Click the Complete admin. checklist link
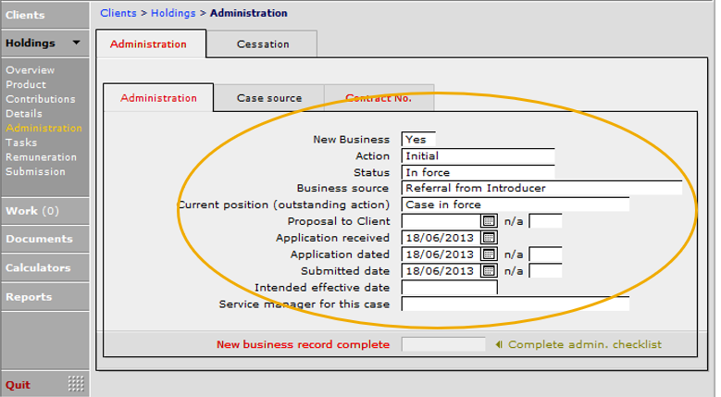 click(x=584, y=344)
